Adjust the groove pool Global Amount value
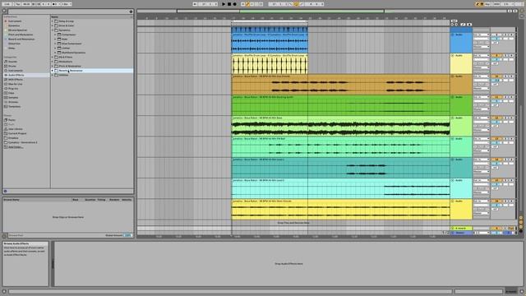The width and height of the screenshot is (526, 296). (x=127, y=235)
